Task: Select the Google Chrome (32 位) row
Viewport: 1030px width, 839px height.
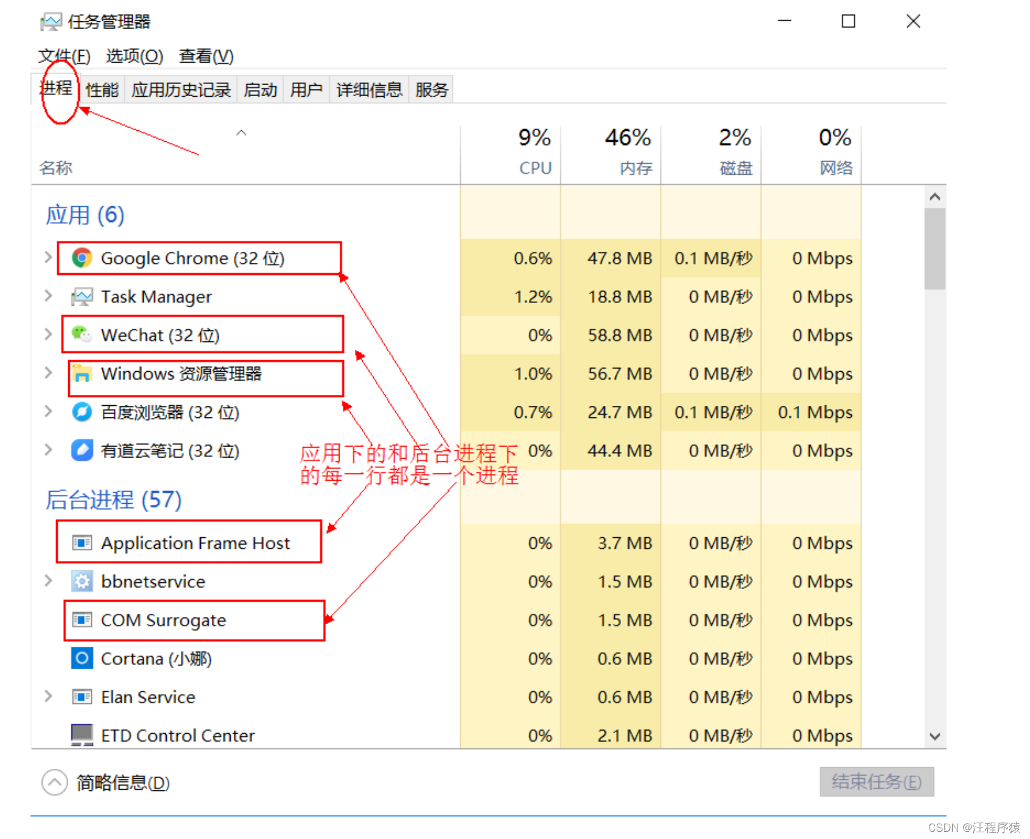Action: 446,258
